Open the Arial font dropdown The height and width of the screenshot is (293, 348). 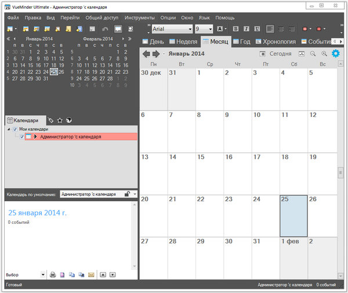(x=188, y=28)
